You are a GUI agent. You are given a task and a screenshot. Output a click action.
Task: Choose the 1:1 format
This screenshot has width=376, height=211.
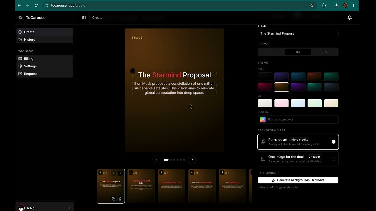(272, 52)
